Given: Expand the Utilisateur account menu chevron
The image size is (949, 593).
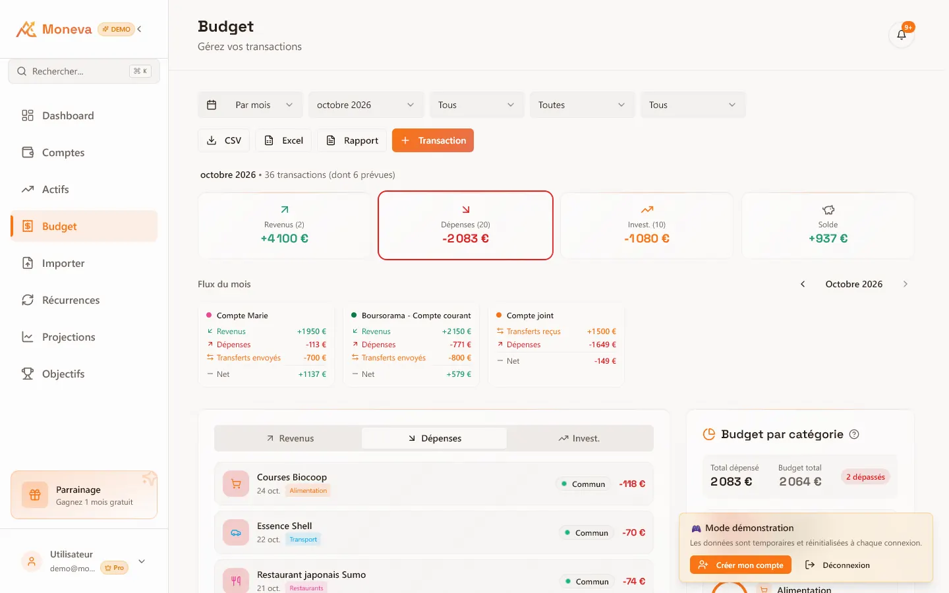Looking at the screenshot, I should [142, 561].
